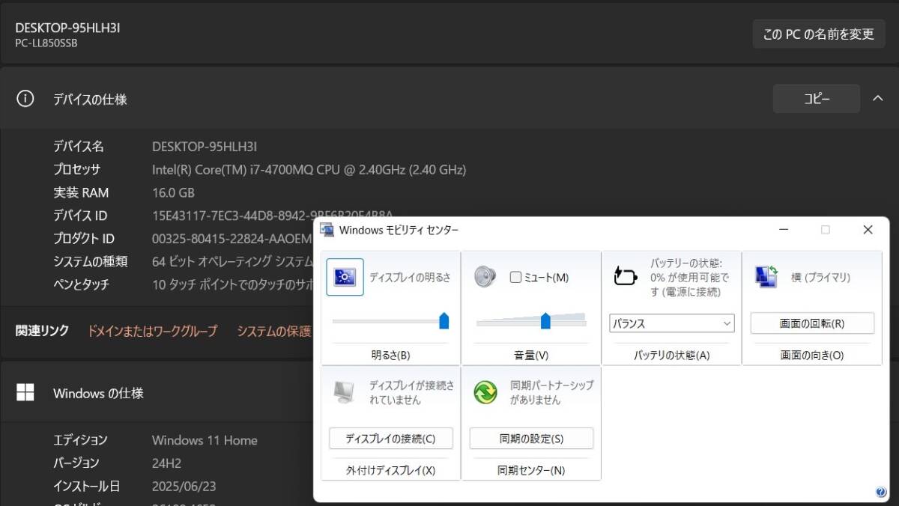Screen dimensions: 899x506
Task: Click the ペンとタッチ row label
Action: coord(81,285)
